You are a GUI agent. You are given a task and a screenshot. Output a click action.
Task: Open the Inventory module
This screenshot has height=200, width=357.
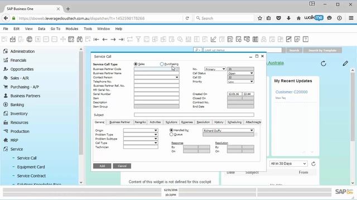pos(19,113)
